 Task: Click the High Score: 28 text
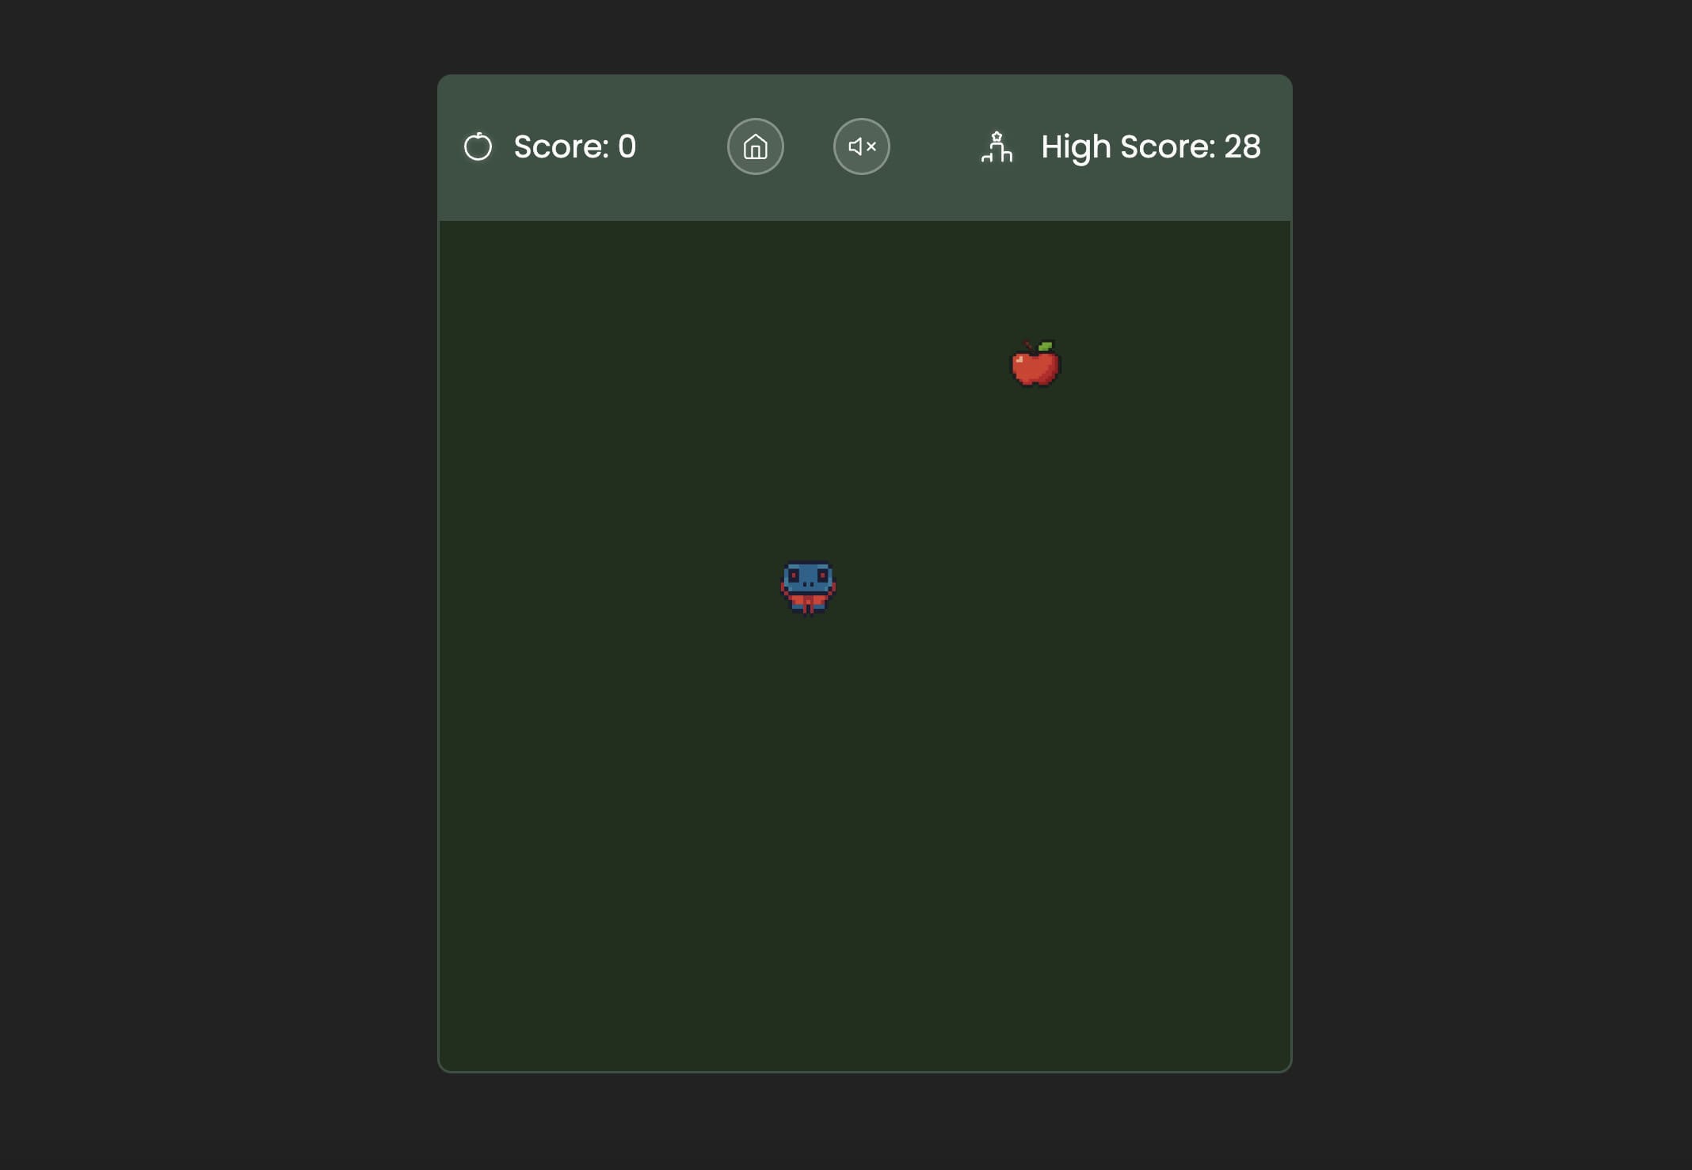point(1150,146)
